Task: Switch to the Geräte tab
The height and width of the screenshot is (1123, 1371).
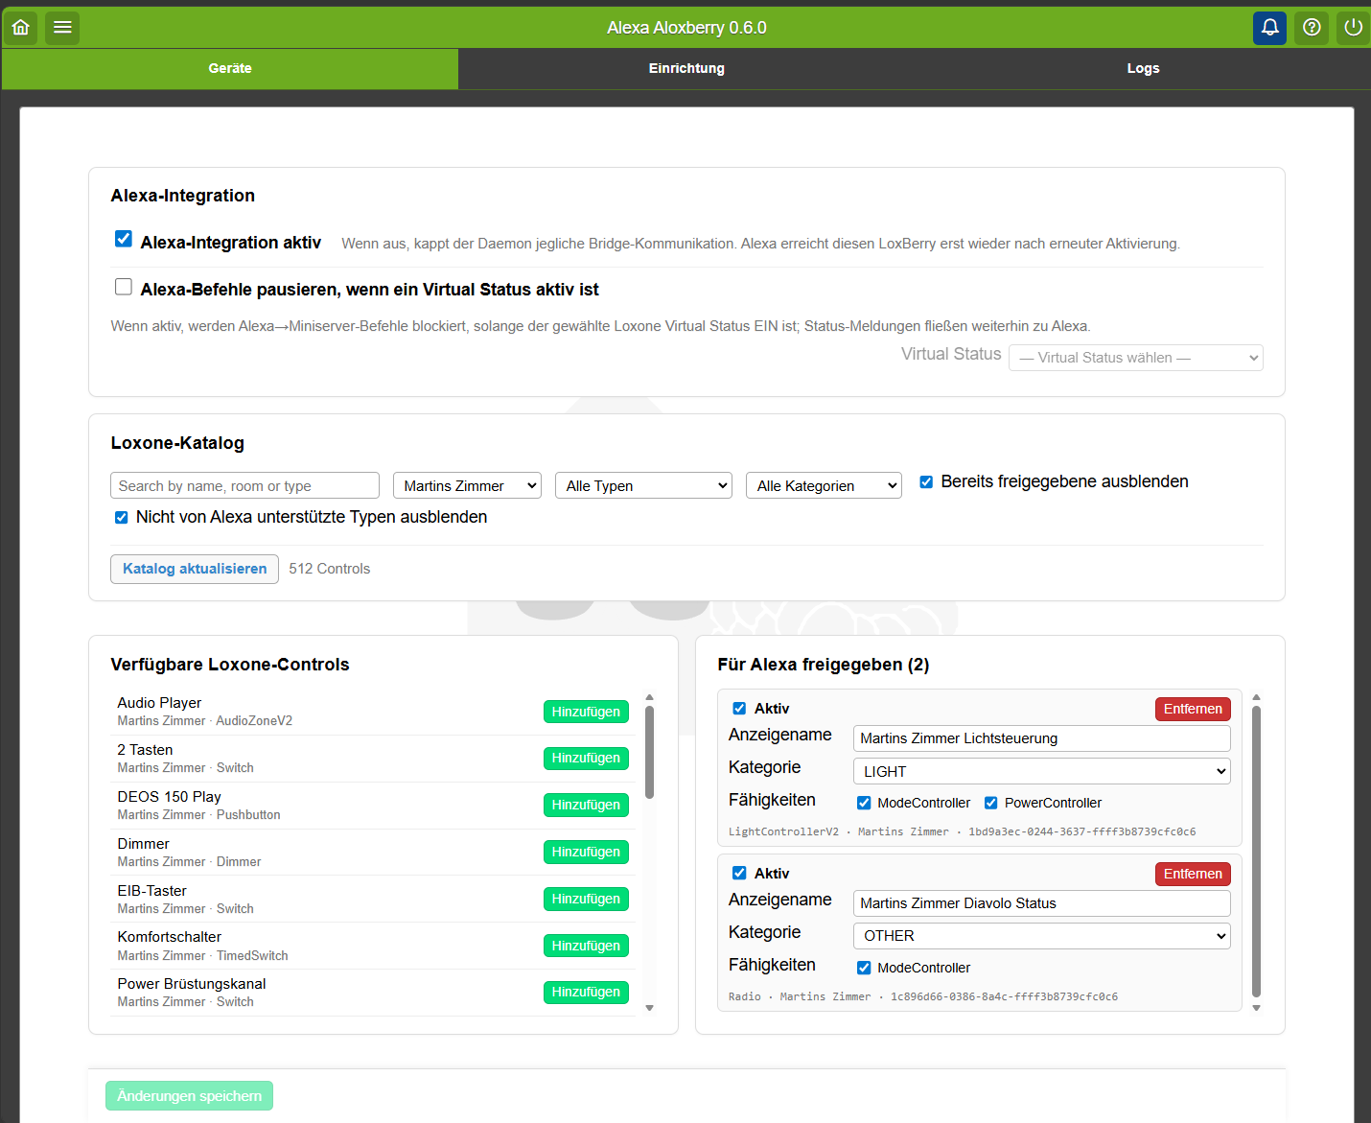Action: click(230, 69)
